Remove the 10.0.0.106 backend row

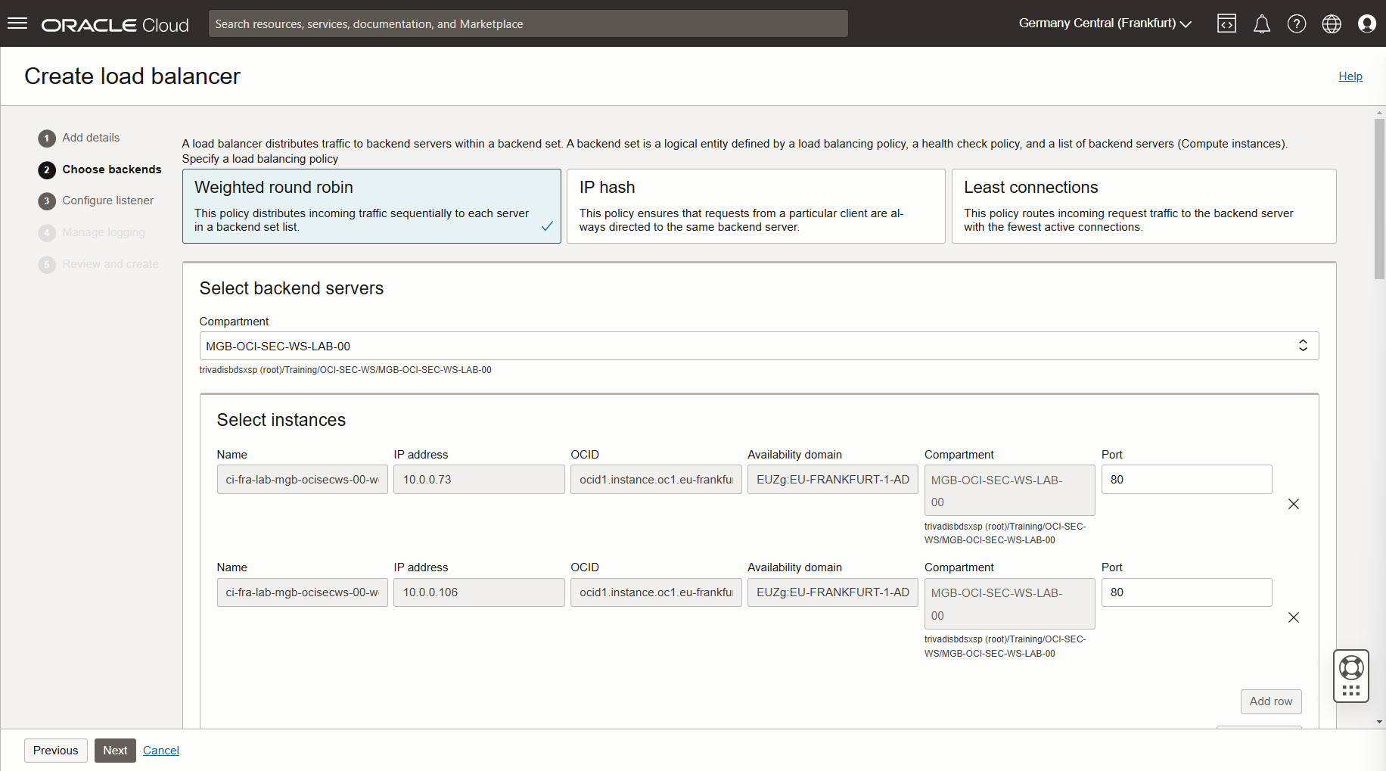[x=1294, y=617]
